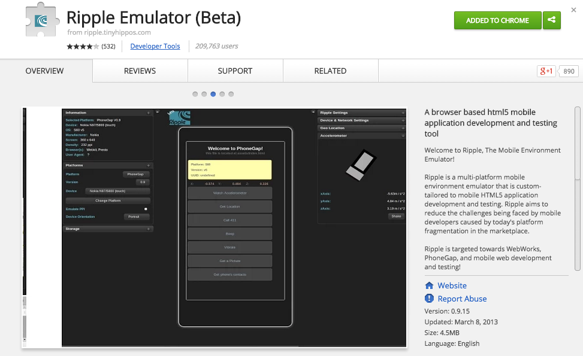Click Get Location in the emulated phone

coord(229,206)
